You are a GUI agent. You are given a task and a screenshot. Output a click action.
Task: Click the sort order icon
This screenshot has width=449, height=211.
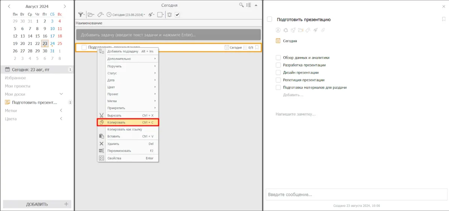(x=248, y=5)
